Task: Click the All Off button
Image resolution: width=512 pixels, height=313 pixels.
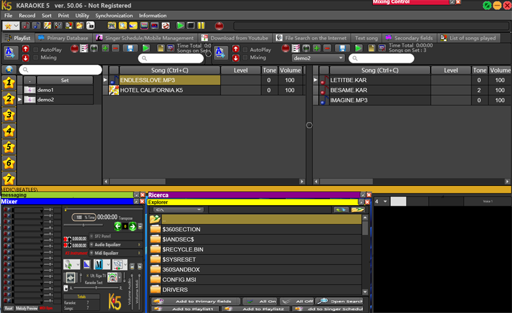Action: click(x=296, y=302)
